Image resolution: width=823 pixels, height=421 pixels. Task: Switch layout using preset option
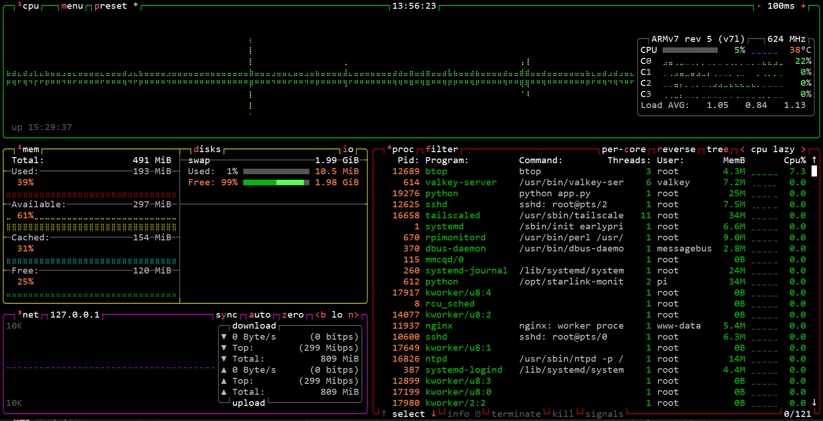(x=110, y=6)
